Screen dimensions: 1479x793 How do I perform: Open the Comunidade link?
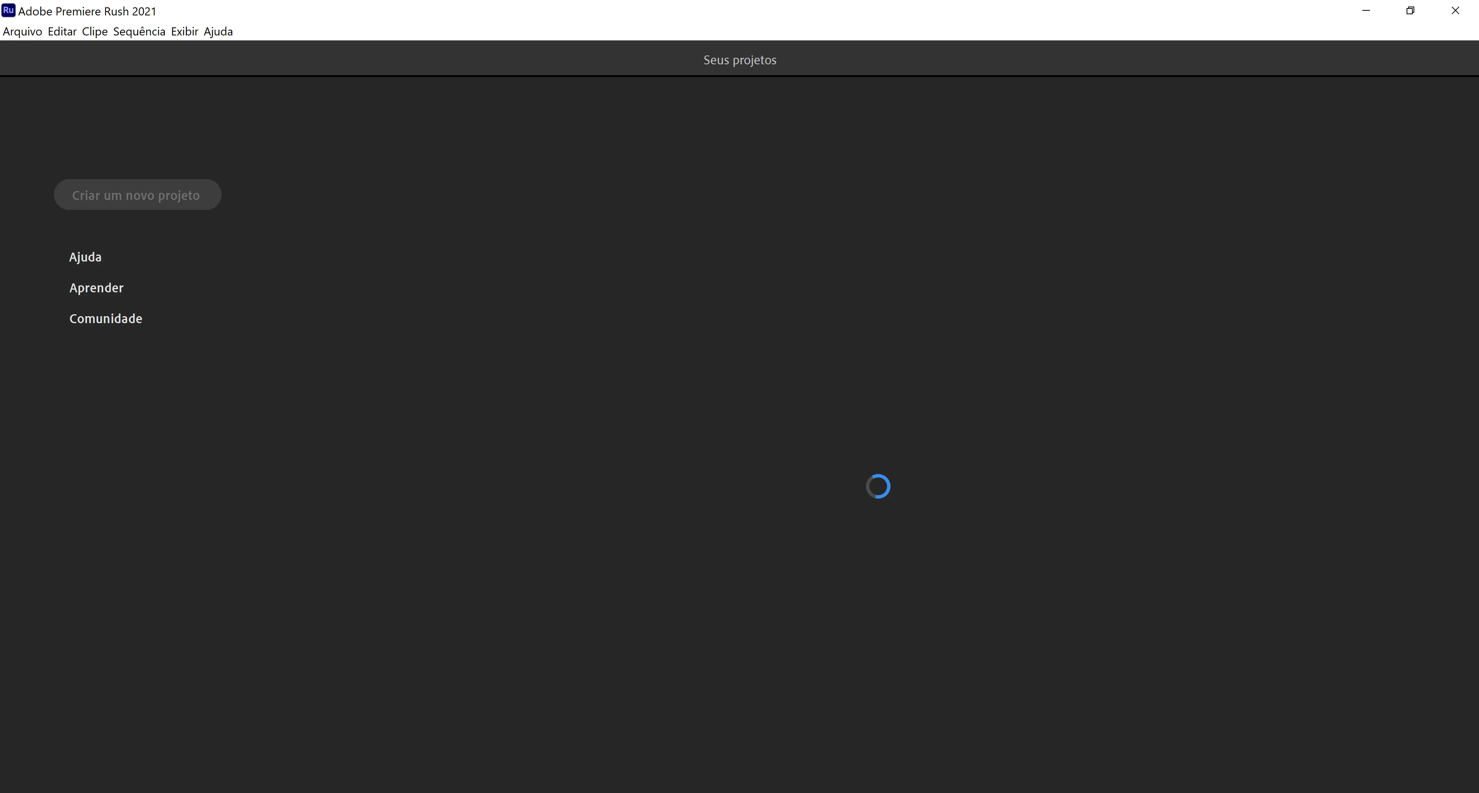pyautogui.click(x=106, y=319)
